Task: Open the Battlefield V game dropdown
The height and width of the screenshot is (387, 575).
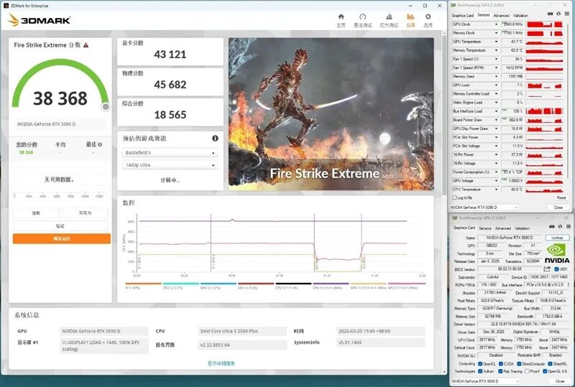Action: [x=170, y=153]
